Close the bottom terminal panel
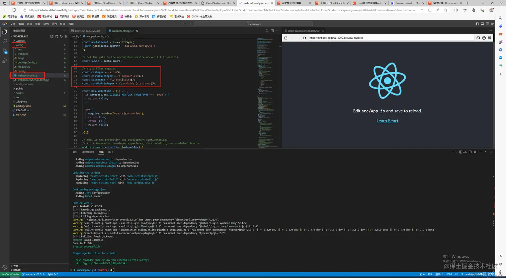Viewport: 506px width, 278px height. click(491, 152)
